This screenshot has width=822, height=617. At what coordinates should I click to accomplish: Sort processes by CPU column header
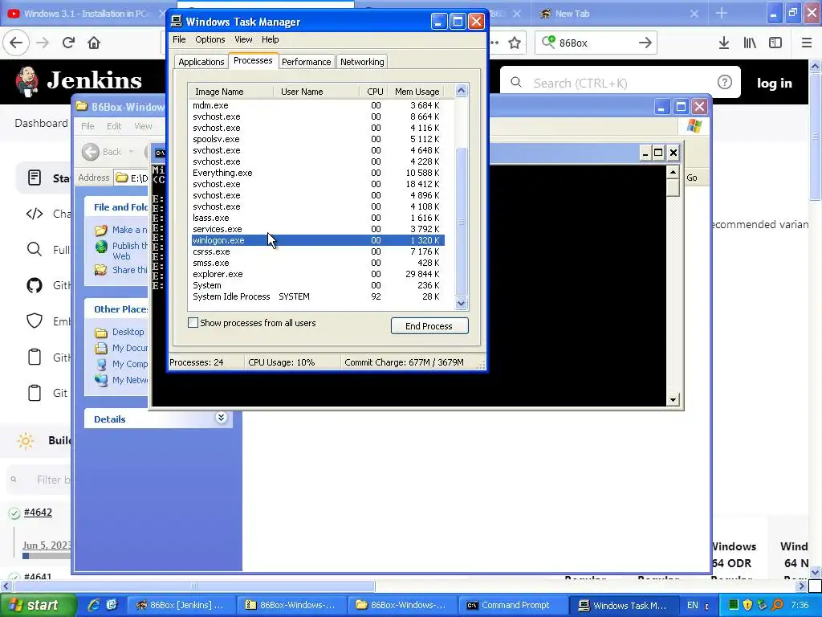[x=375, y=92]
